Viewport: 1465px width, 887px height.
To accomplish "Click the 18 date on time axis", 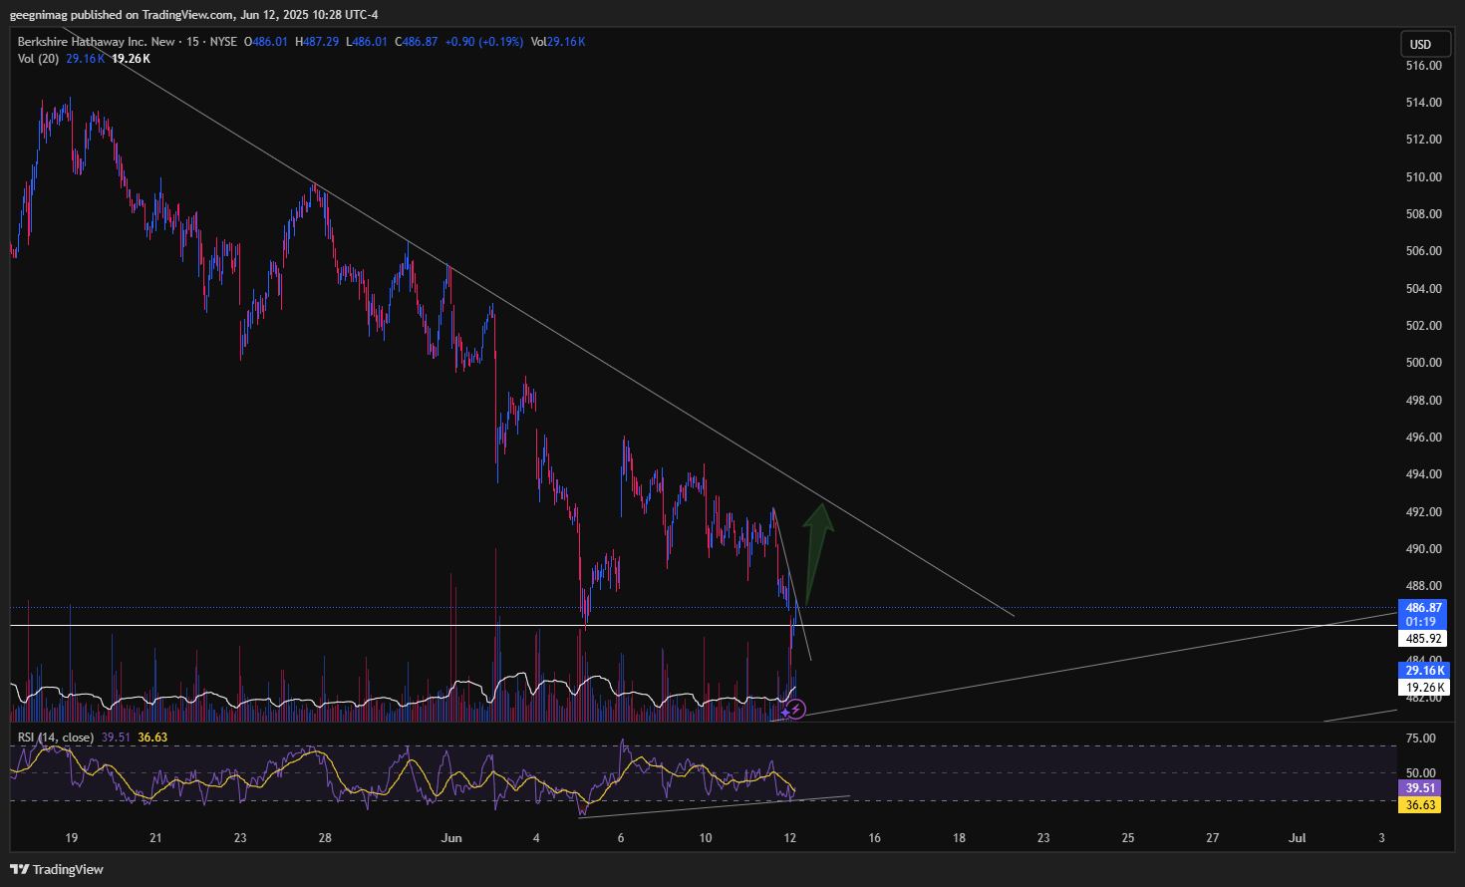I will [959, 838].
